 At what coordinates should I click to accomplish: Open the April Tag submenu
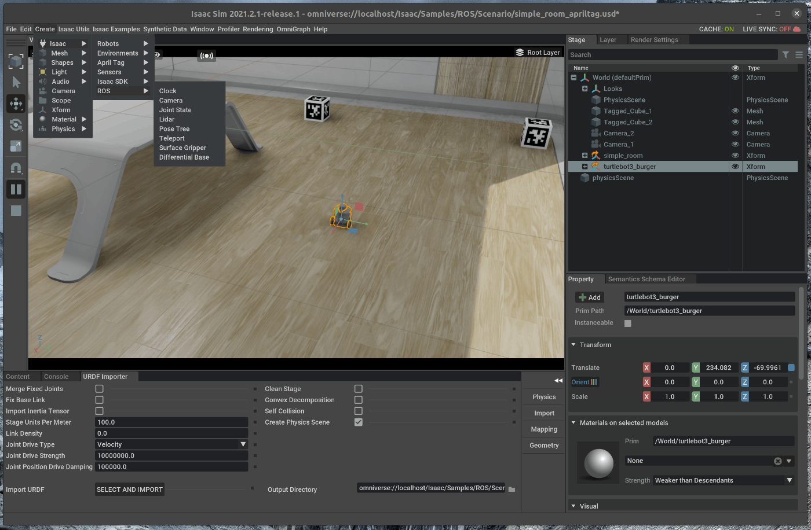[122, 62]
